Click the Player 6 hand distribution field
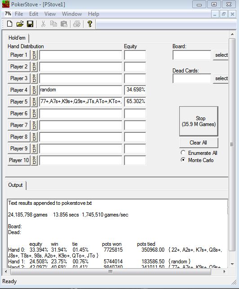 [80, 113]
